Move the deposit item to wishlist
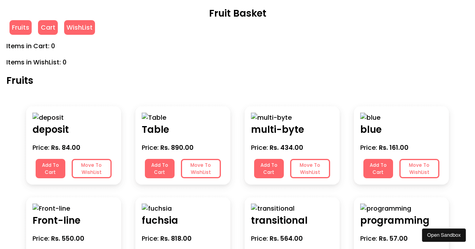The image size is (475, 249). [91, 168]
